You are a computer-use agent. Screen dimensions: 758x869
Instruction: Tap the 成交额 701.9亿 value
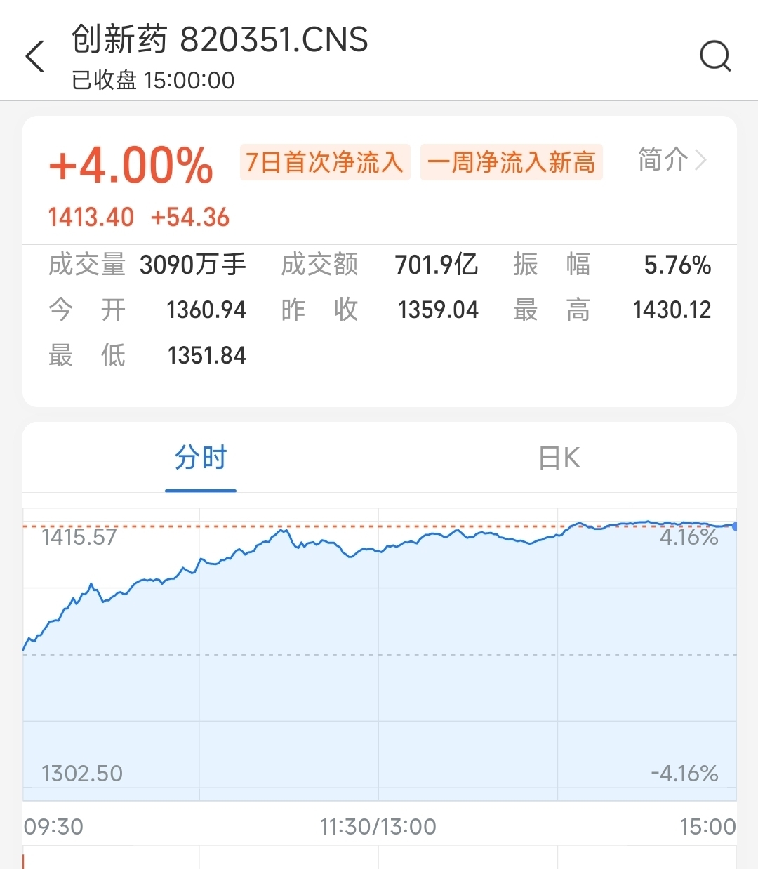click(436, 265)
